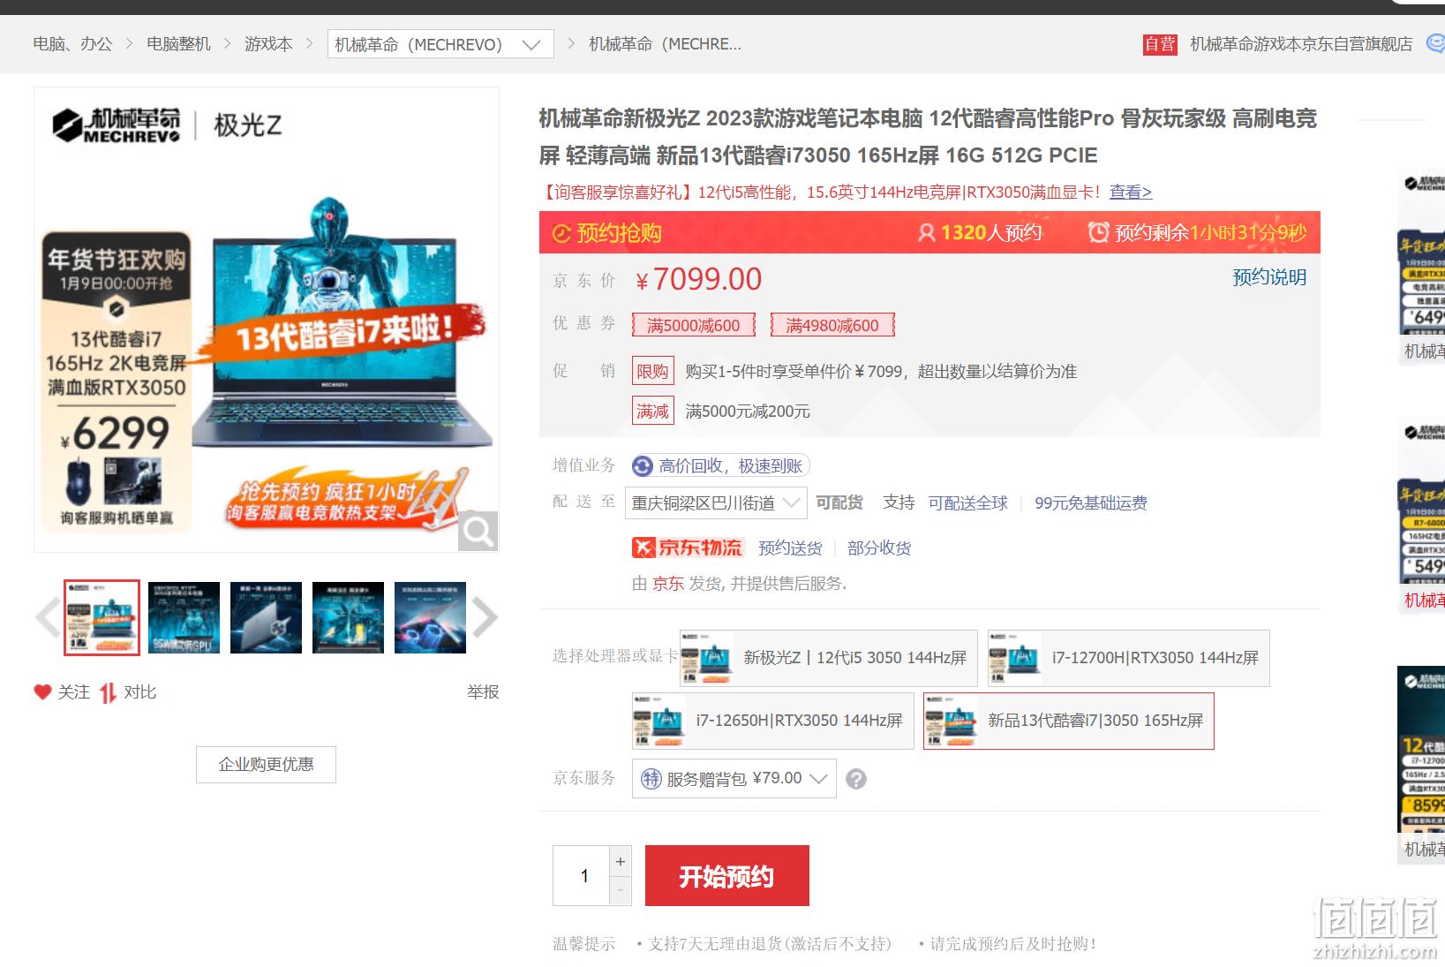
Task: Open 可配送全球 link
Action: (x=967, y=502)
